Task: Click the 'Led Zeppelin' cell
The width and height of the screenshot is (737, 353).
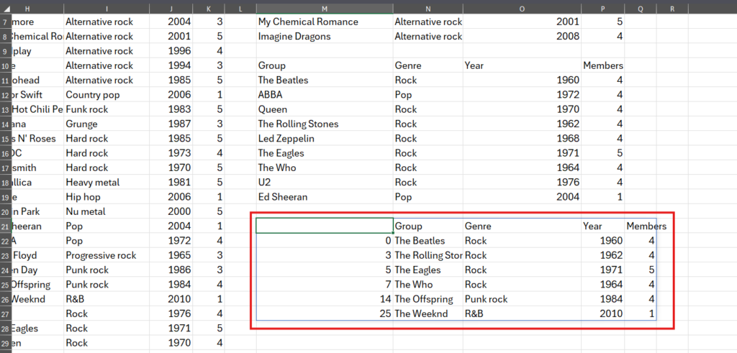Action: click(325, 139)
